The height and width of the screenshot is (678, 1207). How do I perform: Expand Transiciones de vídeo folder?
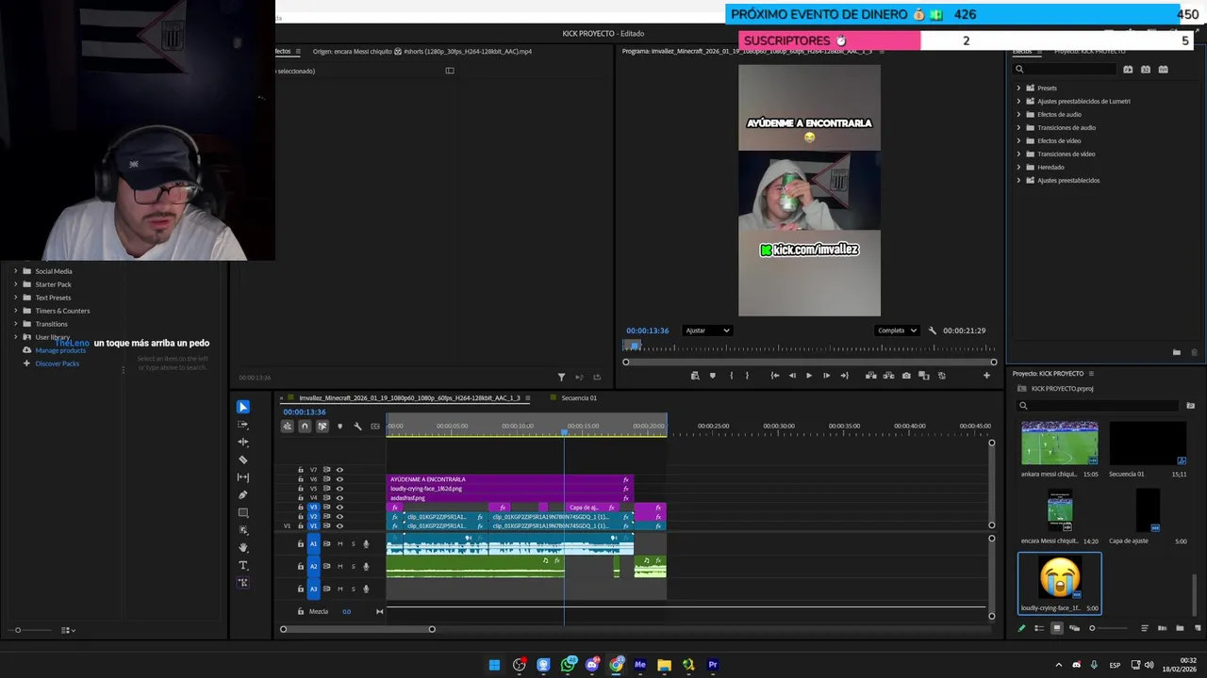coord(1018,154)
